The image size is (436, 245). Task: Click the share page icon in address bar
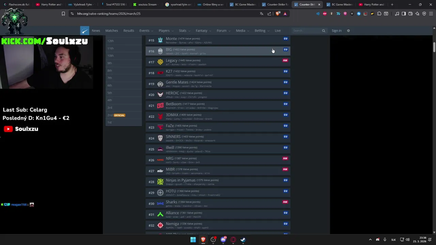[269, 14]
